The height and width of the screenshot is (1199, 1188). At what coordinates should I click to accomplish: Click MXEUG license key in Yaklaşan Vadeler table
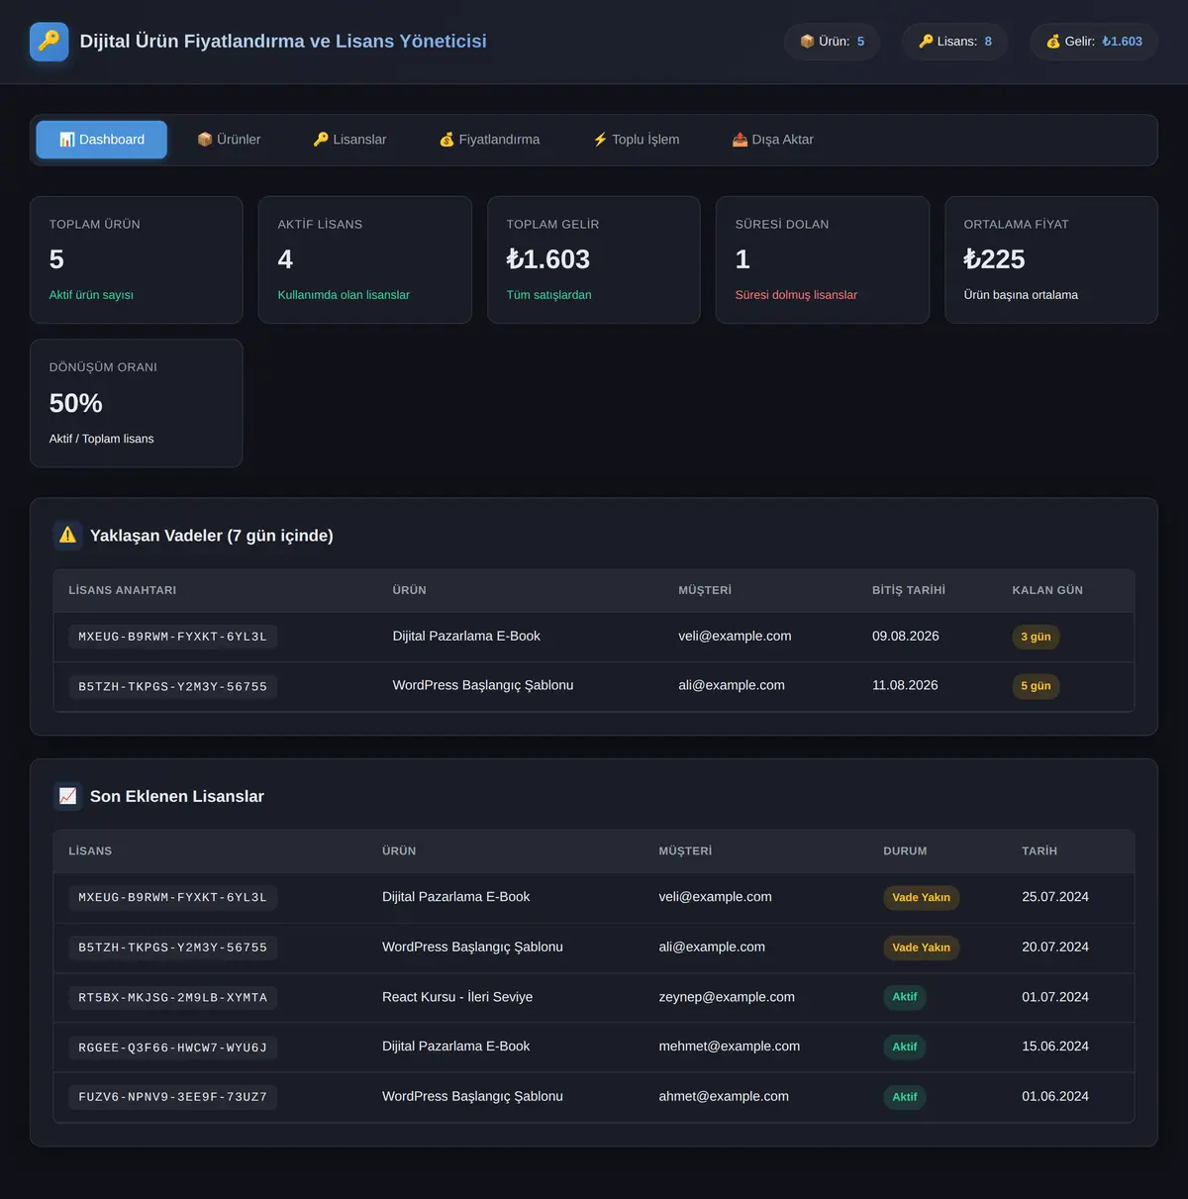tap(173, 637)
